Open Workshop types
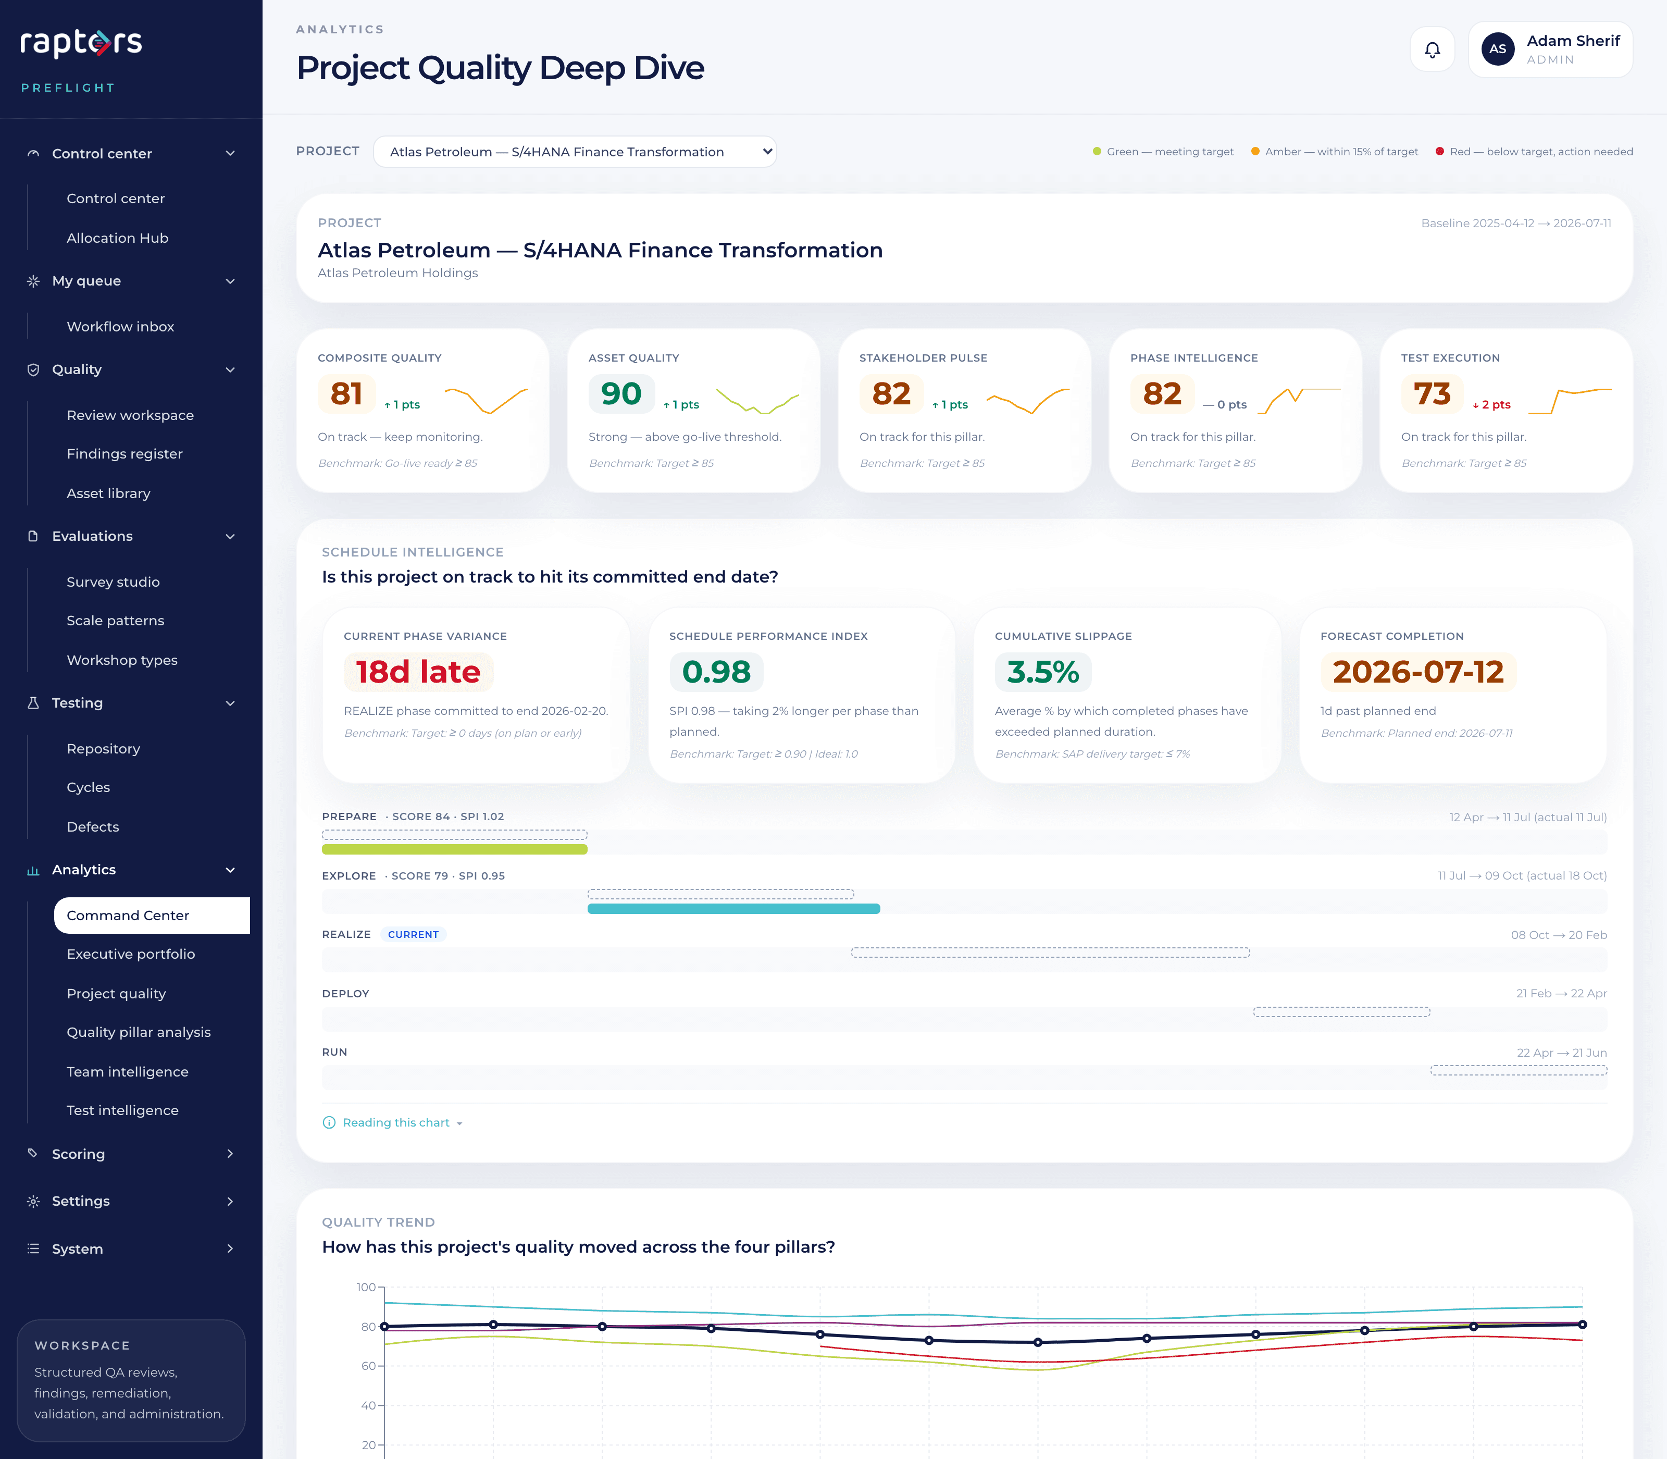Image resolution: width=1667 pixels, height=1459 pixels. point(152,660)
